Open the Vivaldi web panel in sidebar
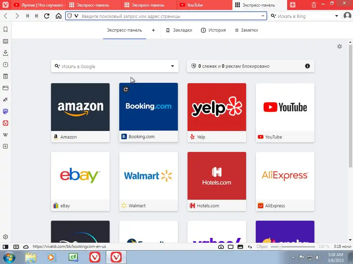Viewport: 353px width, 264px height. pyautogui.click(x=6, y=123)
